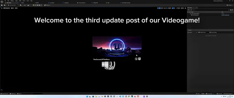234x98 pixels.
Task: Click the Browse content icon in toolbar
Action: coord(5,5)
